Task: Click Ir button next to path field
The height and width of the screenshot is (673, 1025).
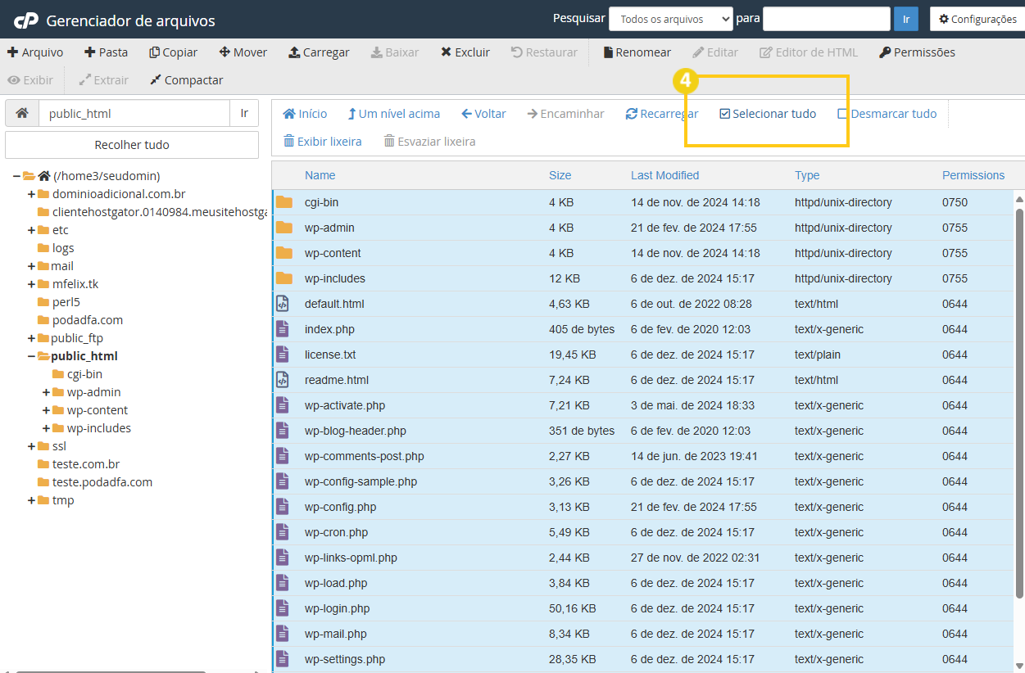Action: click(x=244, y=114)
